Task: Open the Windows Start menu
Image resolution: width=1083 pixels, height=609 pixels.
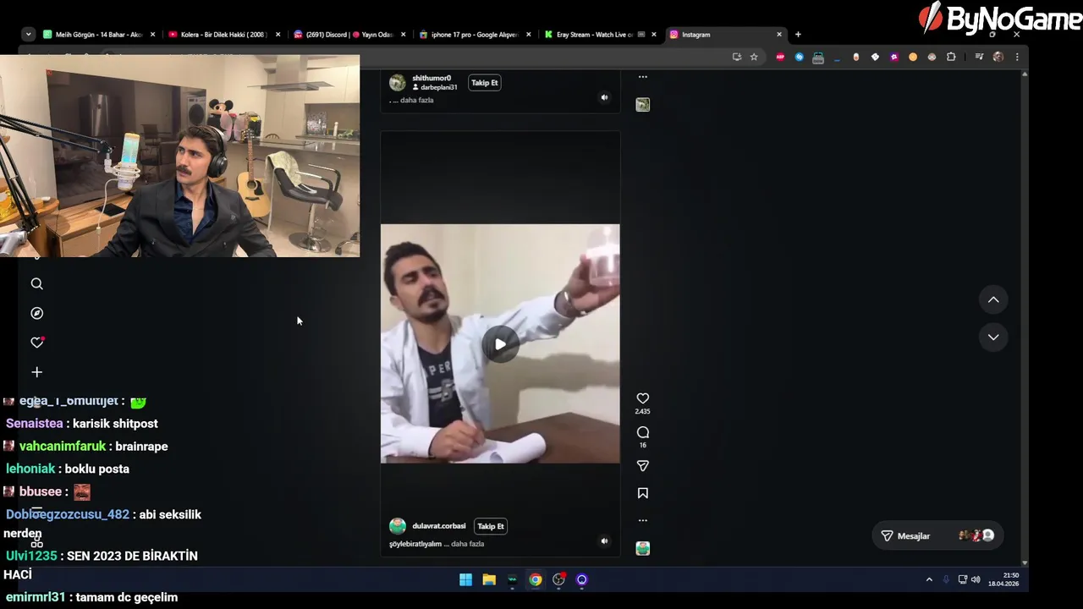Action: click(465, 579)
